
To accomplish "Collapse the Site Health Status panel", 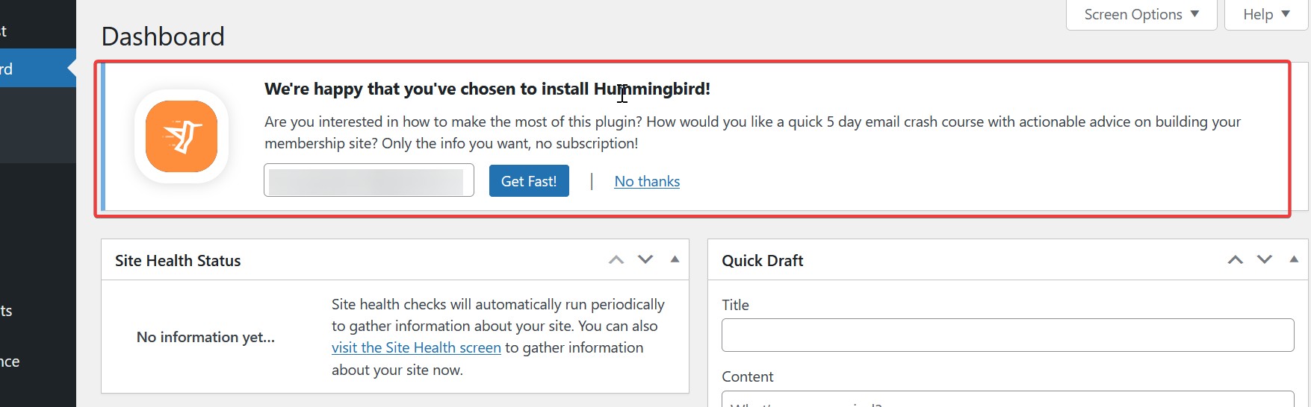I will (675, 259).
